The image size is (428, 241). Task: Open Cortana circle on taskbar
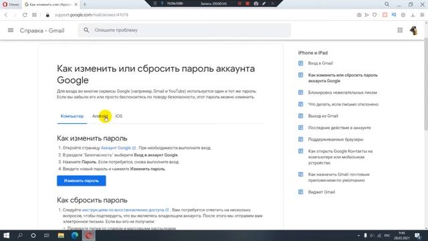(x=33, y=236)
